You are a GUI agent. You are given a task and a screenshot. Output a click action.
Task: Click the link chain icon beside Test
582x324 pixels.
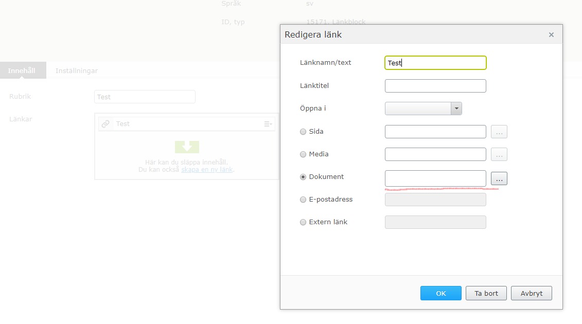coord(105,124)
